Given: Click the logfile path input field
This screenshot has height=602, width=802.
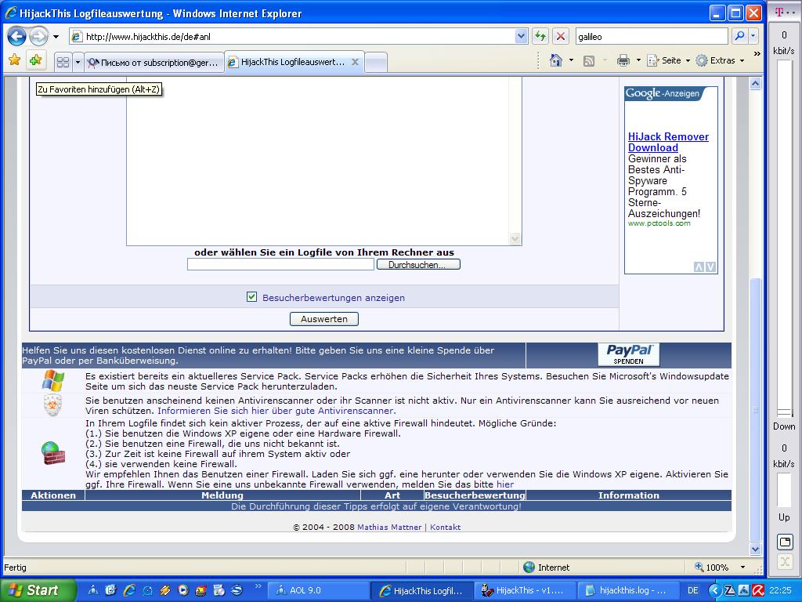Looking at the screenshot, I should pyautogui.click(x=281, y=264).
